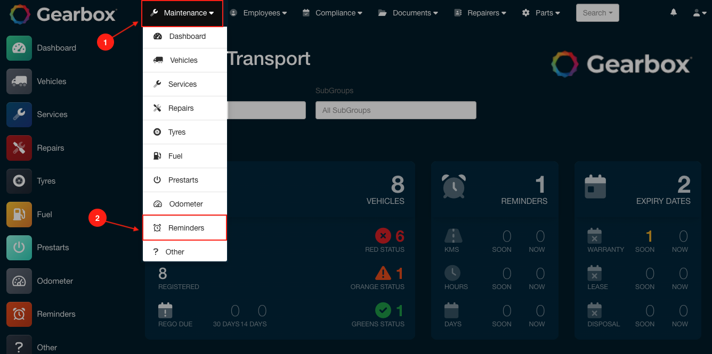Screen dimensions: 712x354
Task: Click the notifications bell icon
Action: (674, 12)
